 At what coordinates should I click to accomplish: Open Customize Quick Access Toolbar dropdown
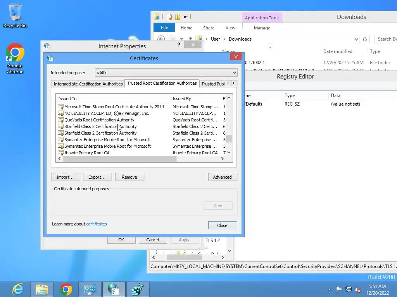[185, 17]
